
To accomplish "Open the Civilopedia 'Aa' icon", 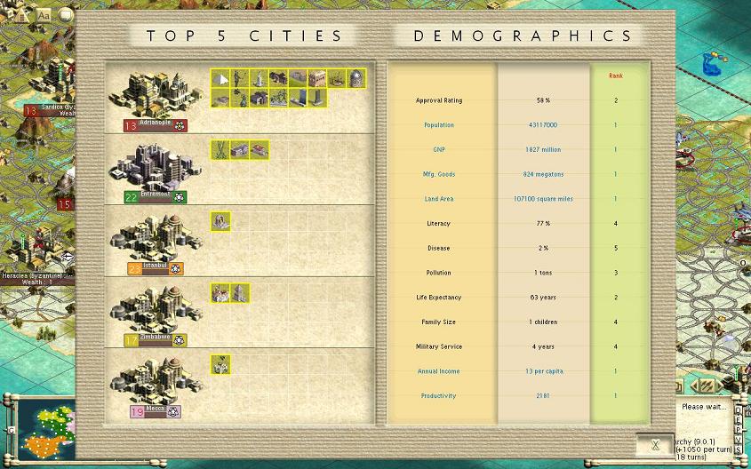I will pyautogui.click(x=44, y=15).
